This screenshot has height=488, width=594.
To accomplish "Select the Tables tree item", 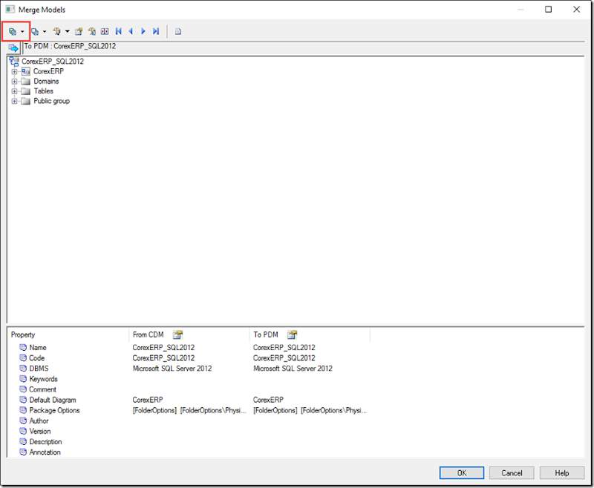I will (44, 90).
